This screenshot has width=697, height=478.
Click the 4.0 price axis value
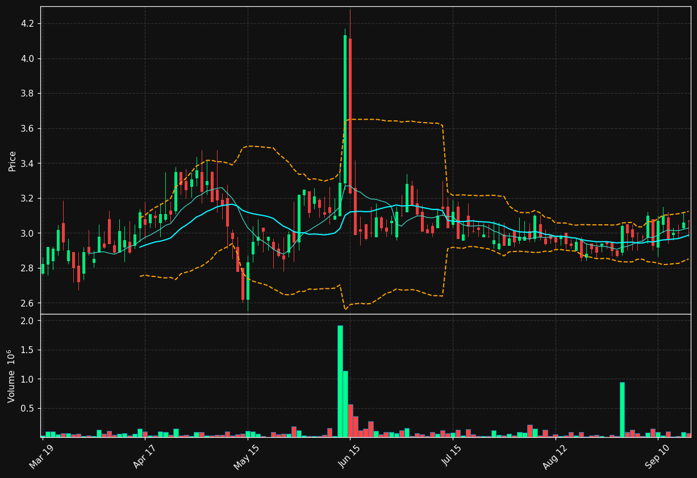27,58
